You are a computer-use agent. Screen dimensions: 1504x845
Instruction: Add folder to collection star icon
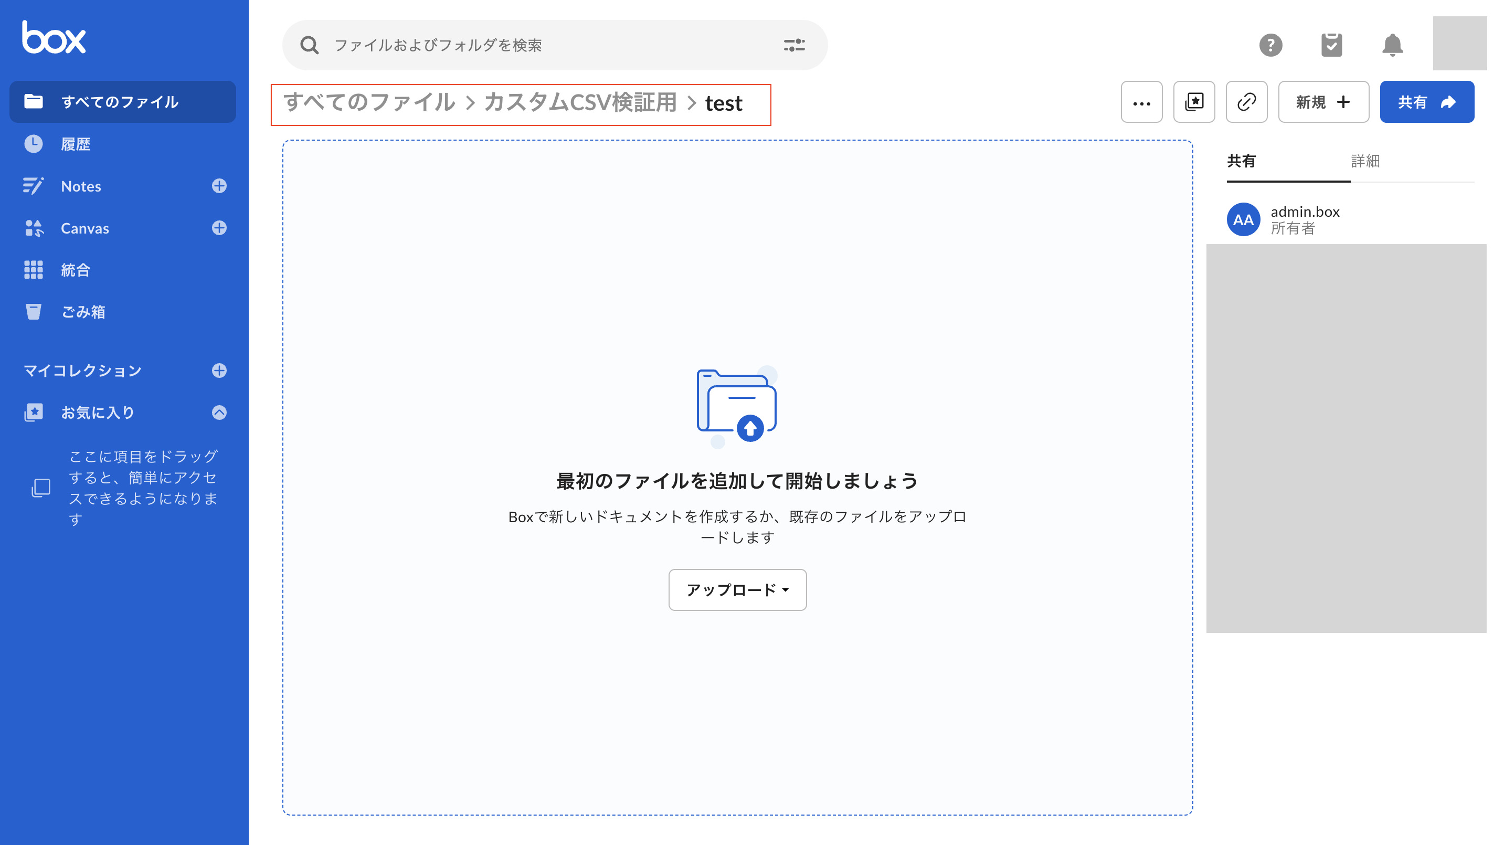1194,102
